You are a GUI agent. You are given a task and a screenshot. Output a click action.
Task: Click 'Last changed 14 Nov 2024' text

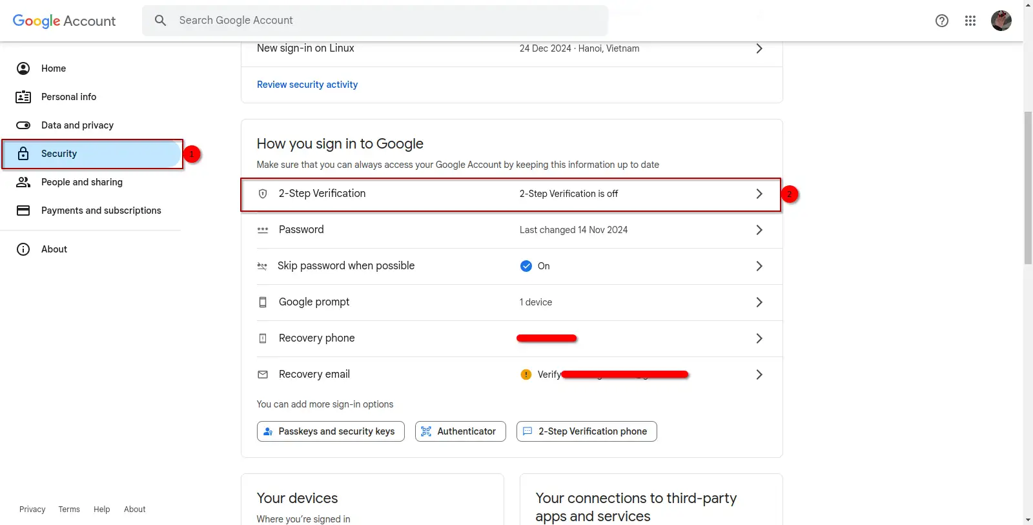573,230
